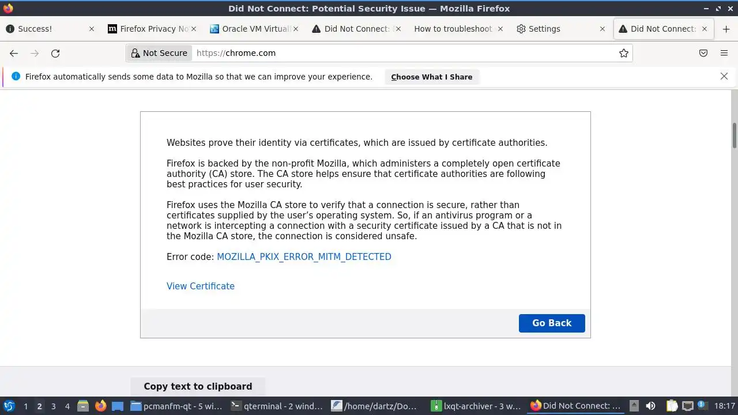Open the LXQt start menu icon
Image resolution: width=738 pixels, height=415 pixels.
[9, 406]
